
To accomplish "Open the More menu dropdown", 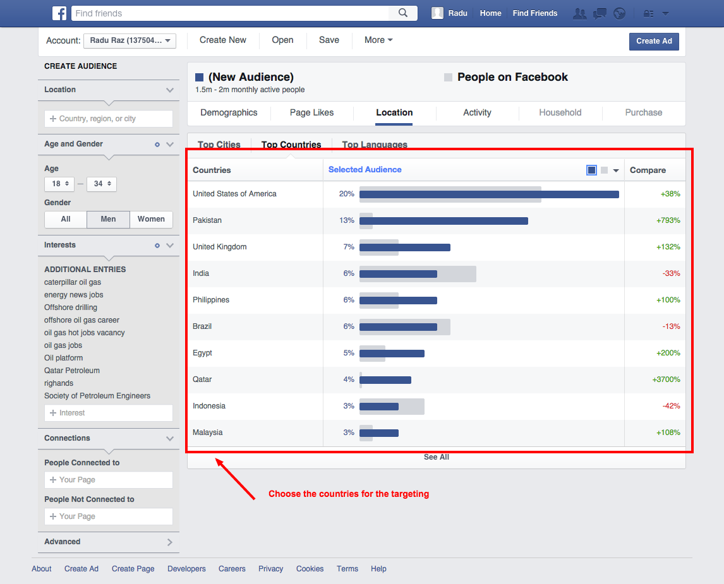I will click(x=378, y=40).
